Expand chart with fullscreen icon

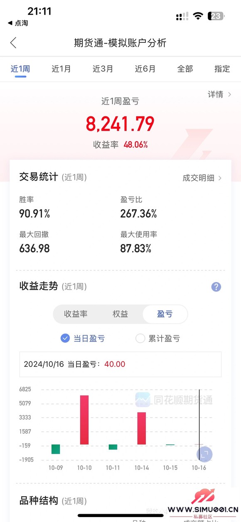coord(204,455)
